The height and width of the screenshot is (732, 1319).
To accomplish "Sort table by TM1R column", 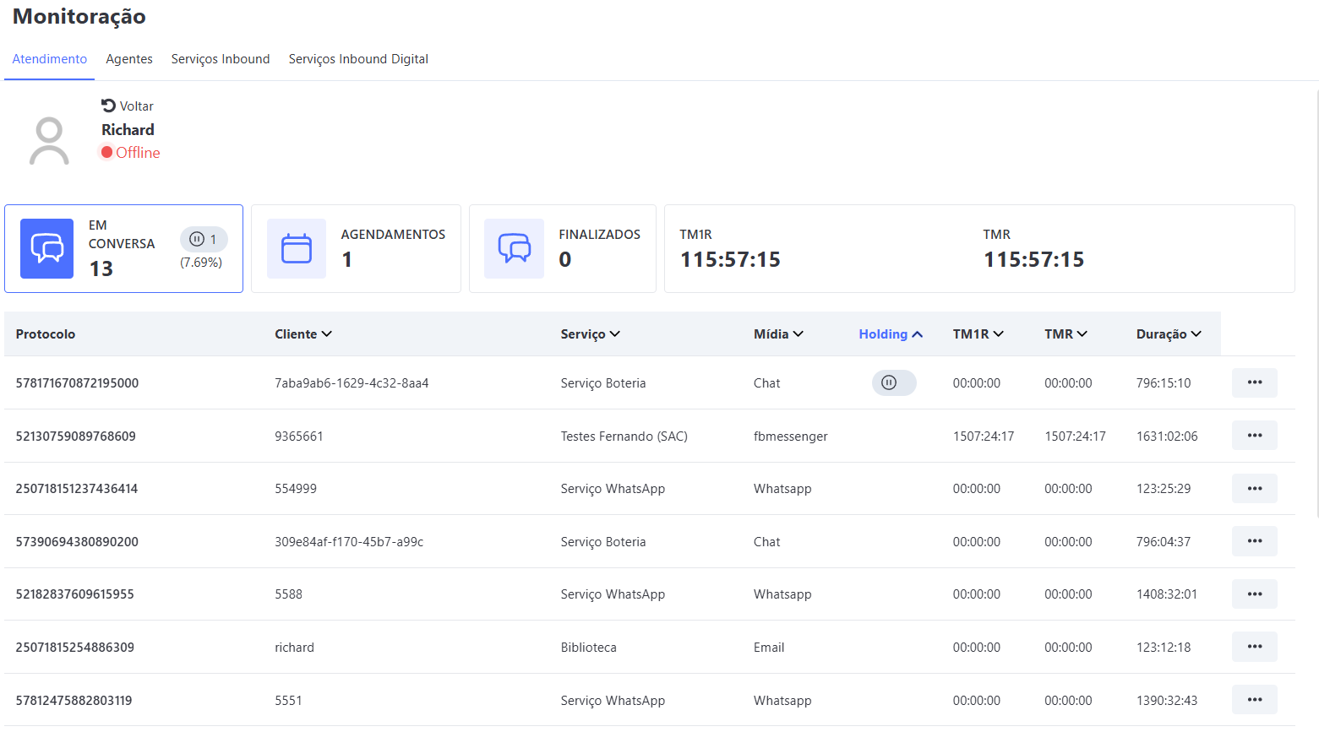I will pos(978,334).
